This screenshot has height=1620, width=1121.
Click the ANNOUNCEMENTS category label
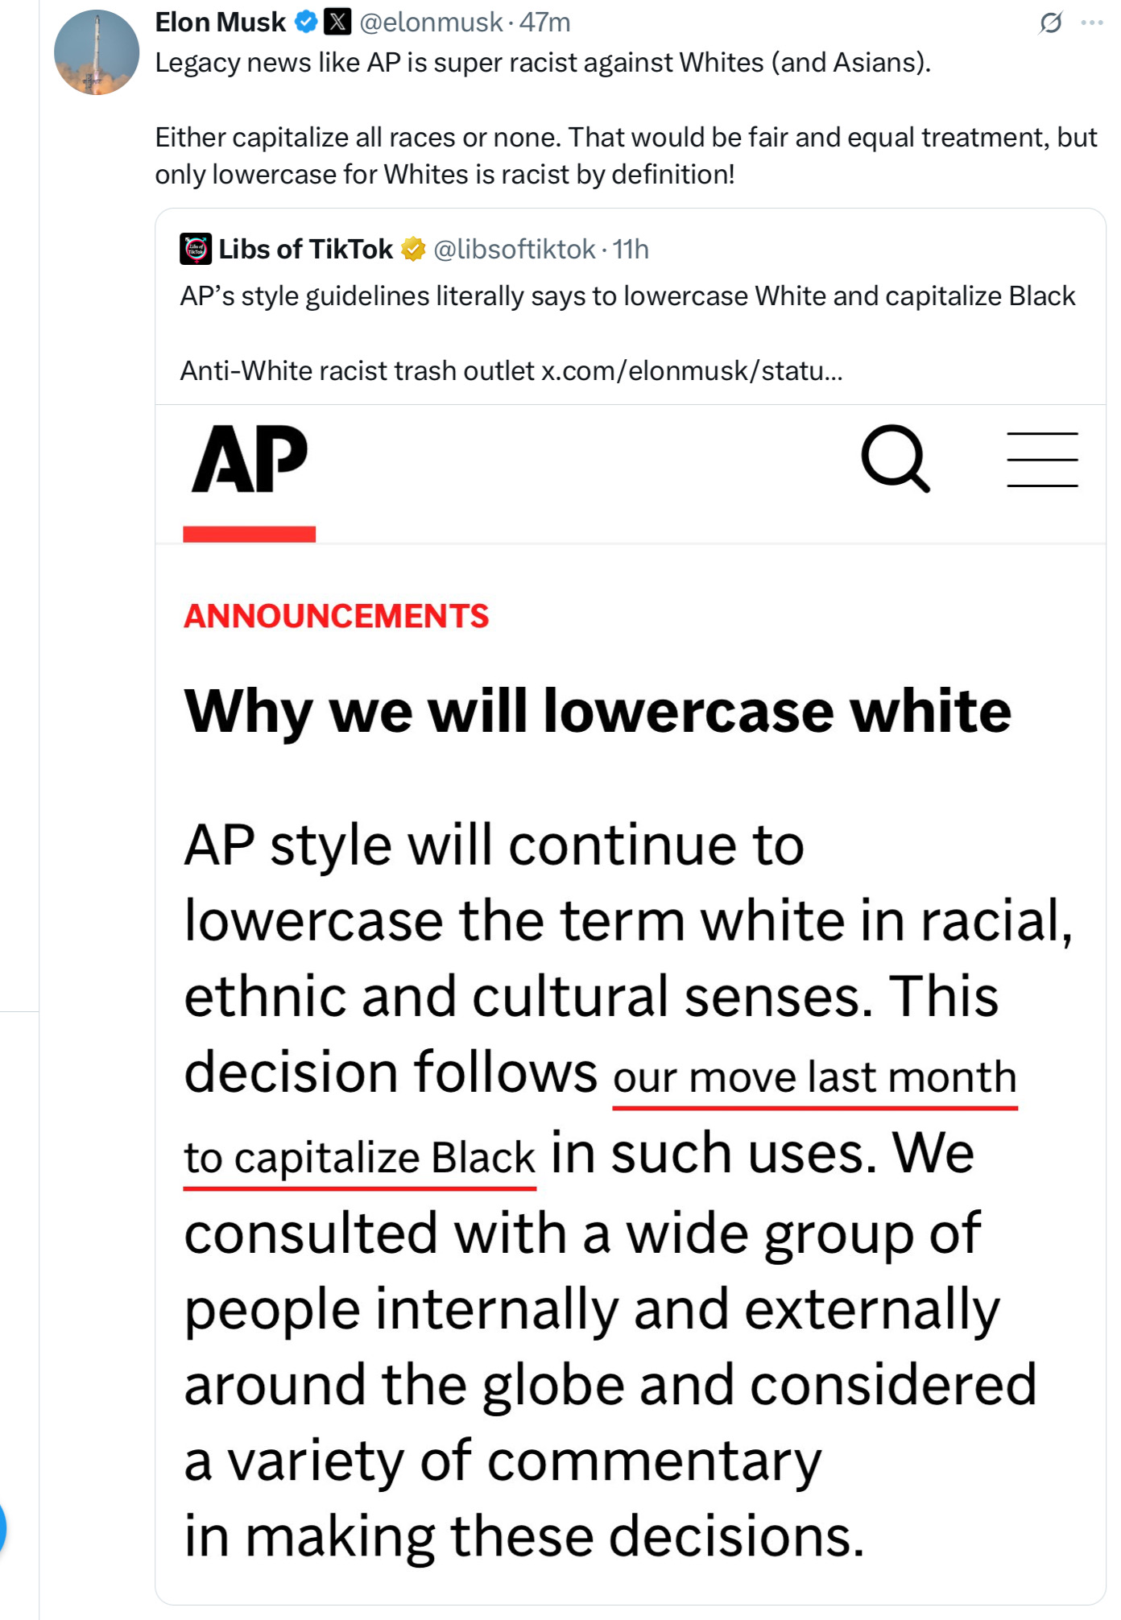tap(336, 616)
